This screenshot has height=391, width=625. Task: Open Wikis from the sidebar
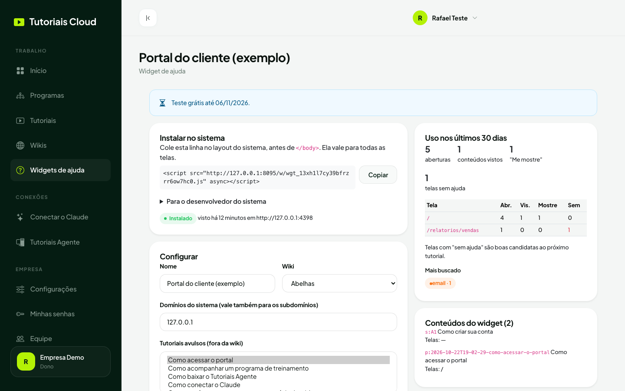point(60,146)
